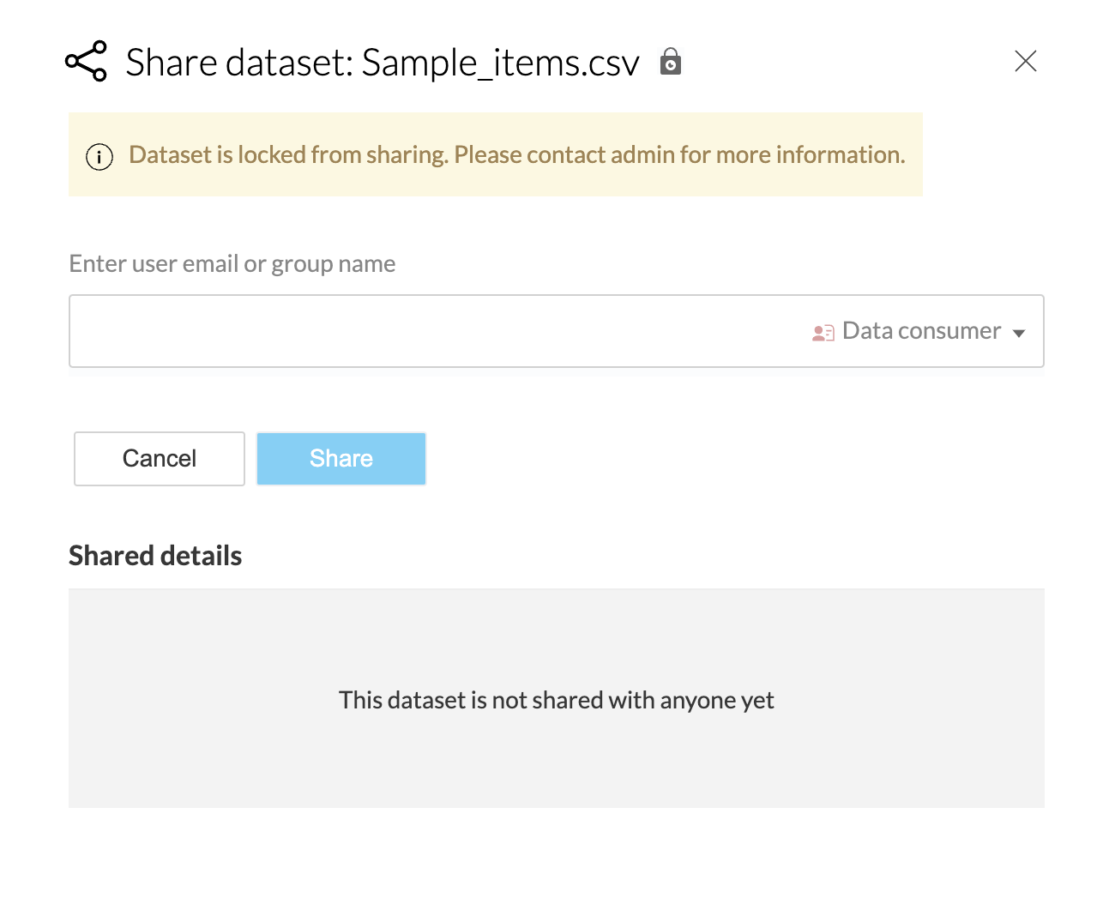Screen dimensions: 1115x904
Task: Close the Share dataset dialog
Action: (x=1026, y=61)
